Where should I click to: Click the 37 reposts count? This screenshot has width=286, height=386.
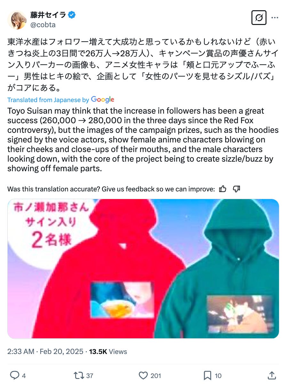click(x=90, y=375)
